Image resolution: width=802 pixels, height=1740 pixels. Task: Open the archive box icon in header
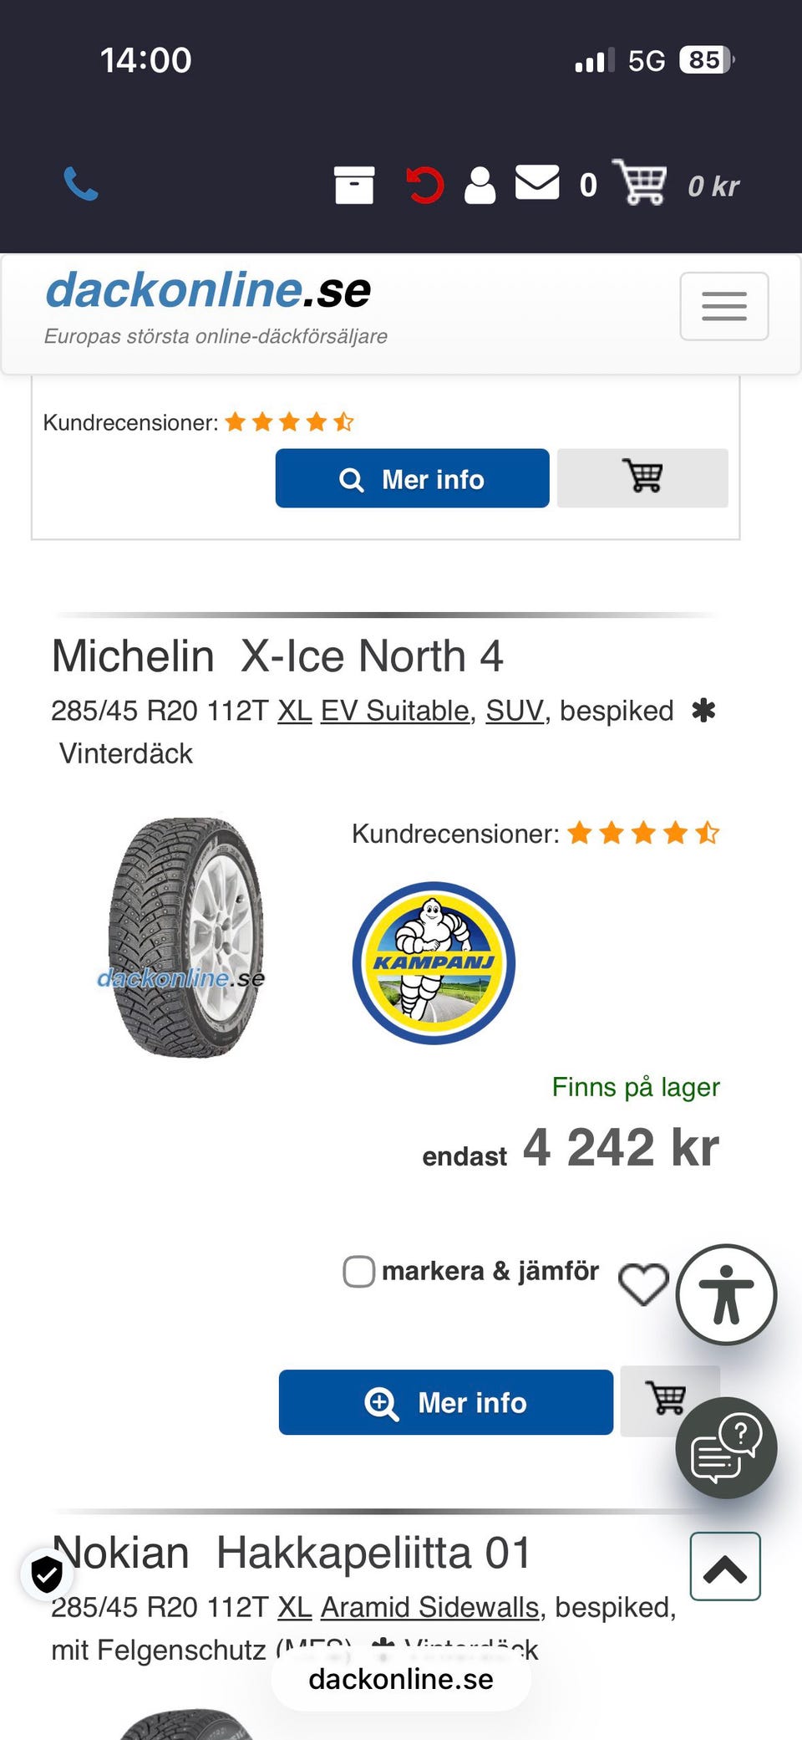(354, 185)
